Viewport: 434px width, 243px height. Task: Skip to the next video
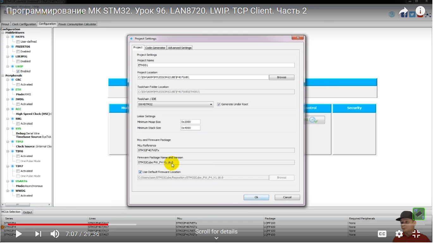(x=38, y=234)
